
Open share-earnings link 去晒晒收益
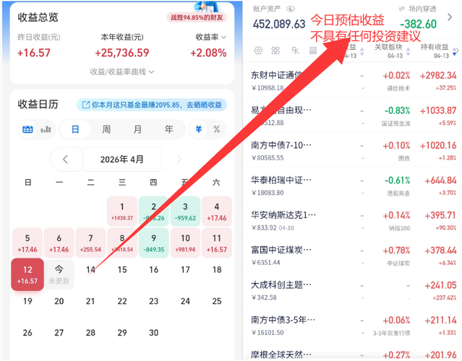(x=152, y=105)
